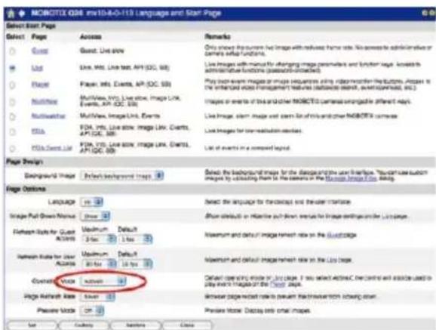Open the MultiView page link
Screen dimensions: 436x330
click(x=45, y=101)
